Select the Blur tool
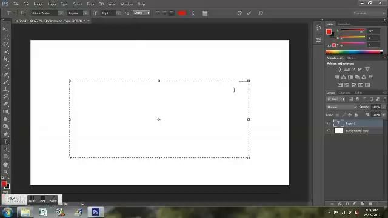The image size is (388, 218). 5,119
